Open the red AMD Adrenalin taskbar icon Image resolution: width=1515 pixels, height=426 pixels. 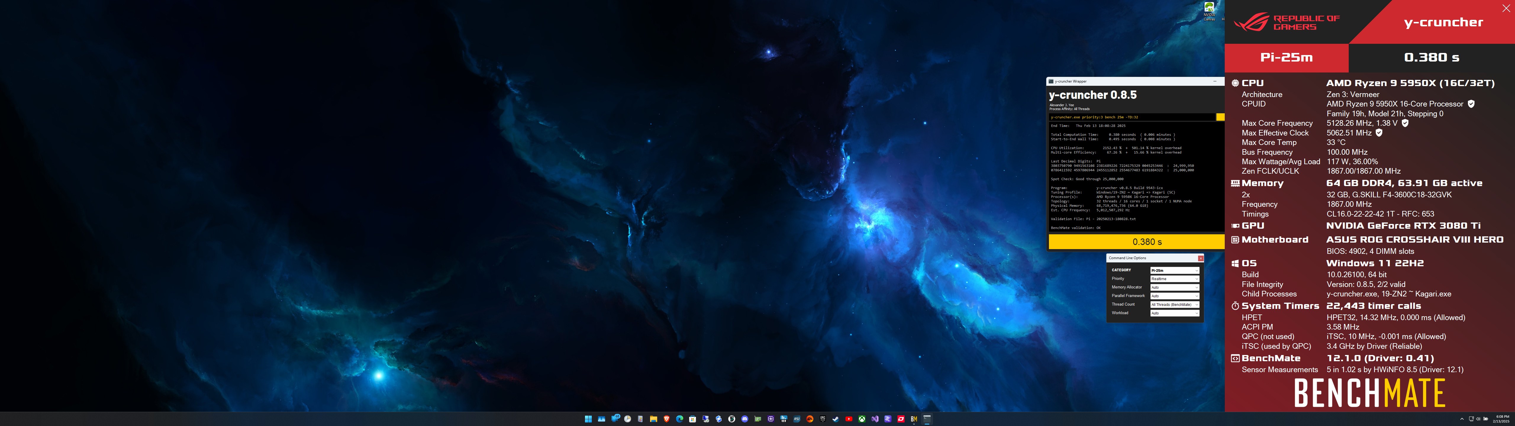click(901, 419)
